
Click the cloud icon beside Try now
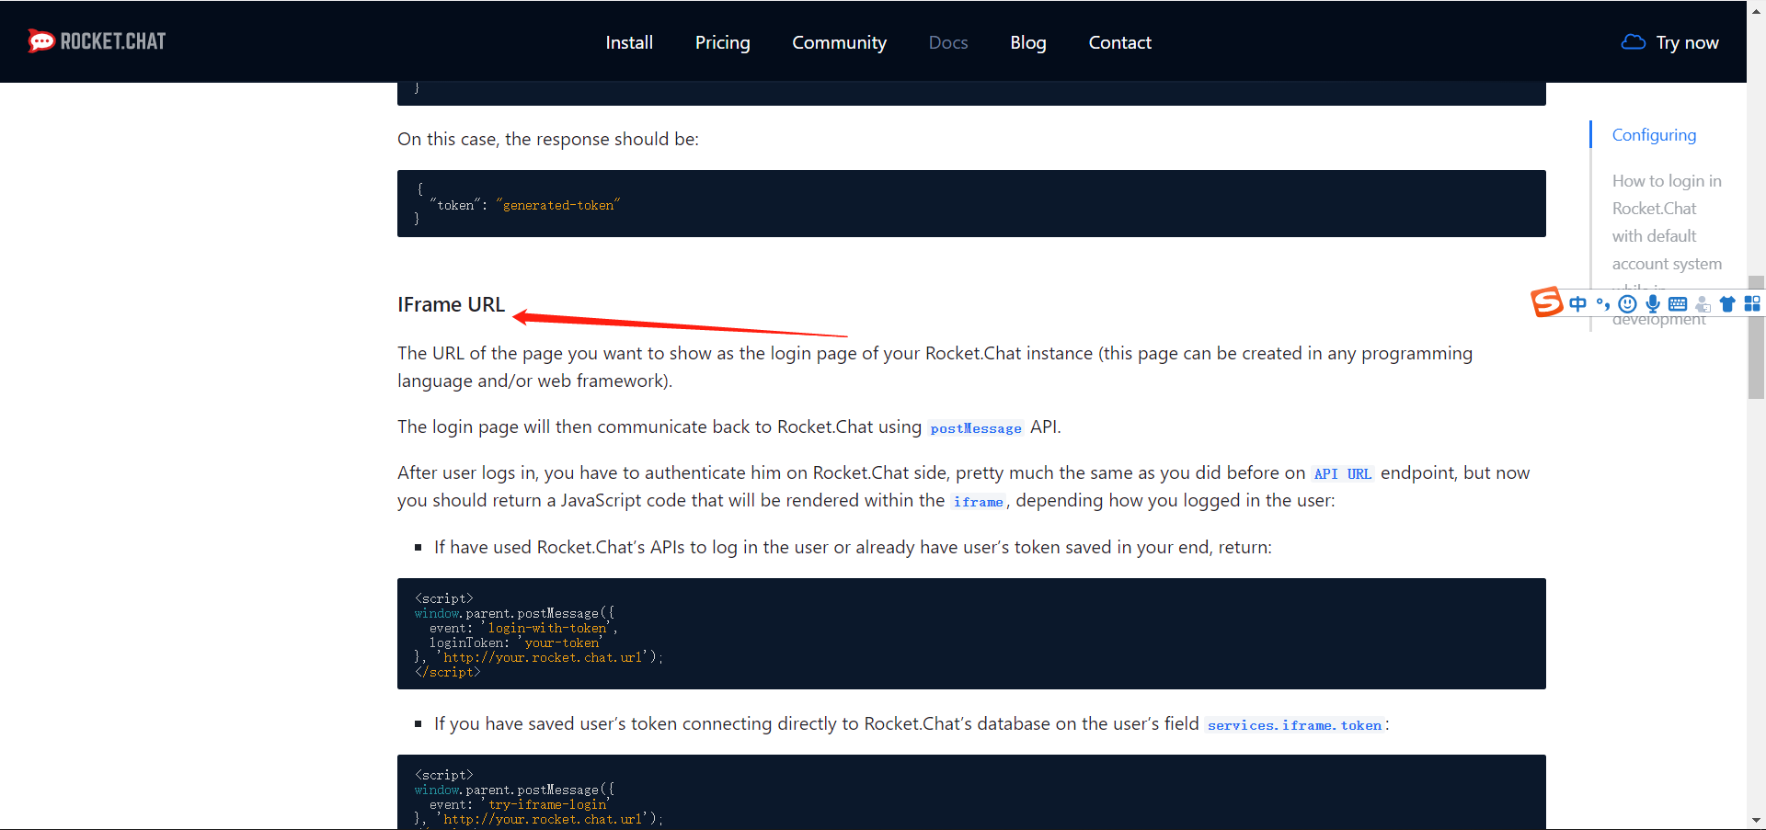[x=1633, y=42]
